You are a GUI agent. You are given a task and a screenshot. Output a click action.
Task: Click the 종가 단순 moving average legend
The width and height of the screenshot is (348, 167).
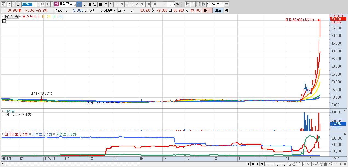(x=29, y=16)
